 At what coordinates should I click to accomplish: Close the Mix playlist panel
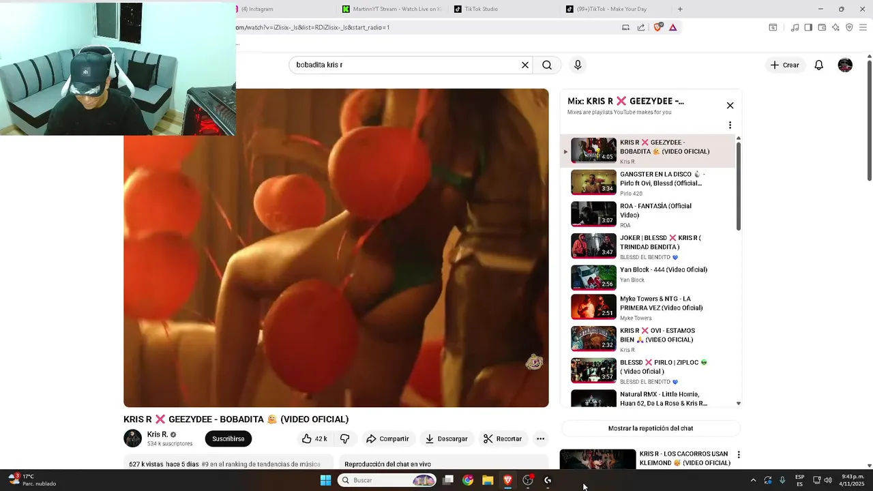730,106
